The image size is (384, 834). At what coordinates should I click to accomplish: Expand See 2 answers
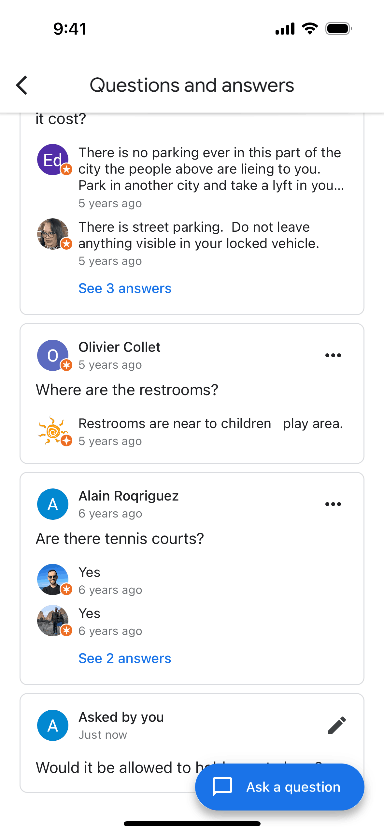[125, 658]
